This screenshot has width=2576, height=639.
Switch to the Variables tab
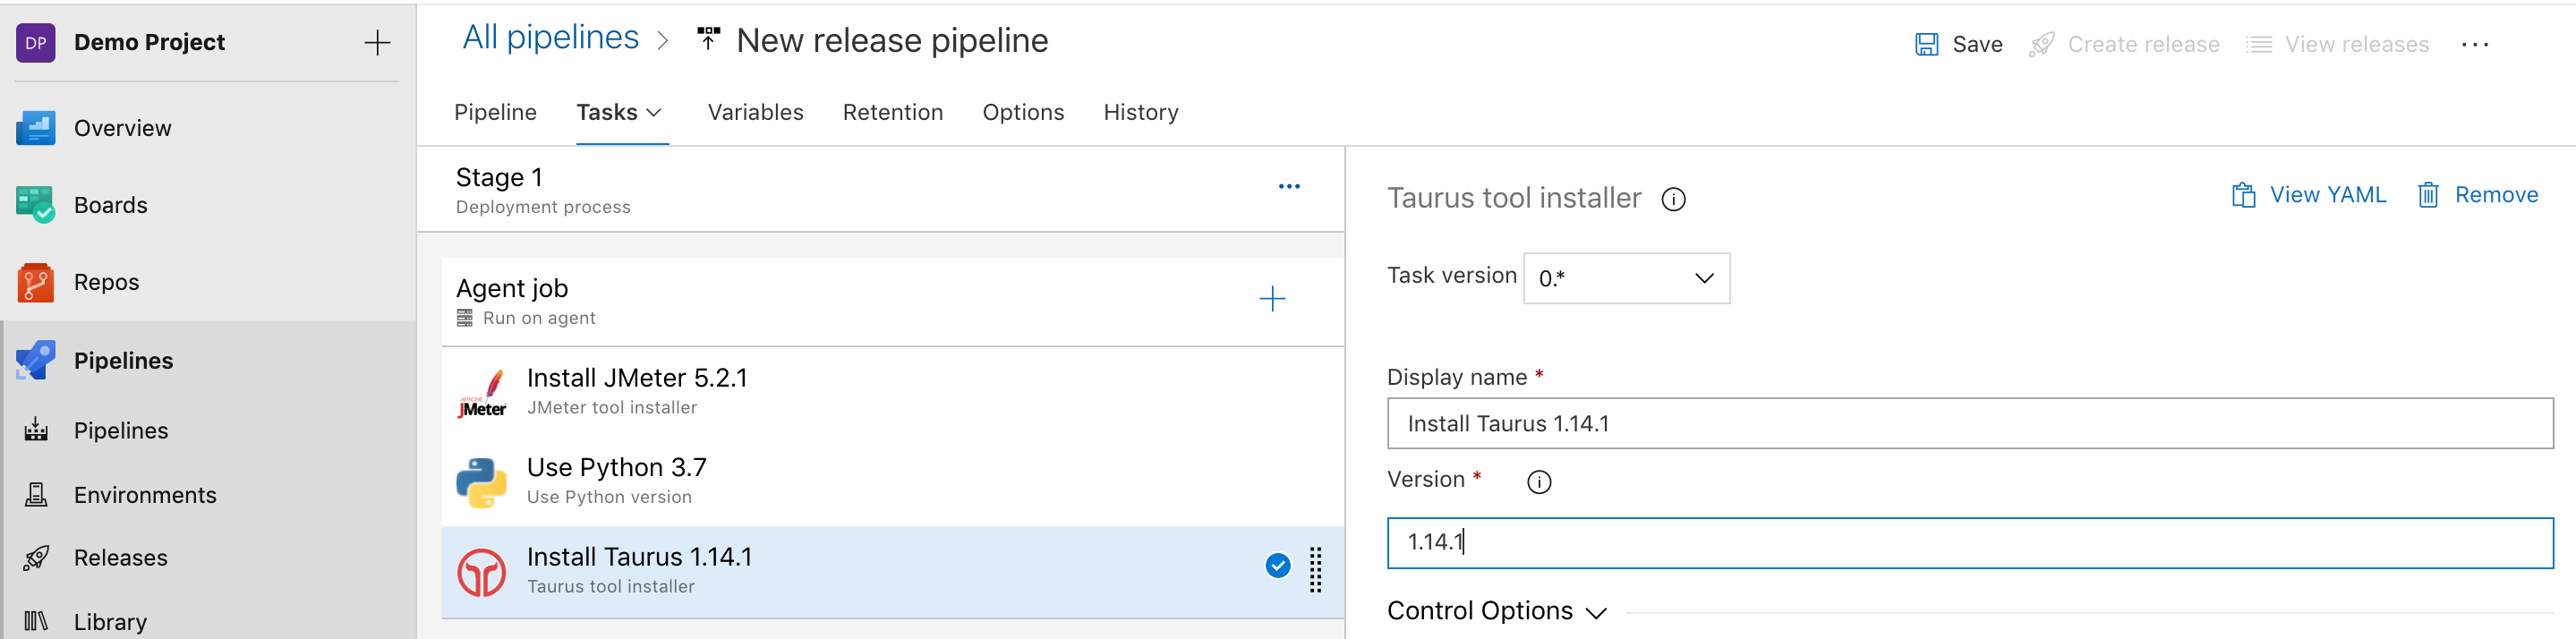click(x=755, y=112)
